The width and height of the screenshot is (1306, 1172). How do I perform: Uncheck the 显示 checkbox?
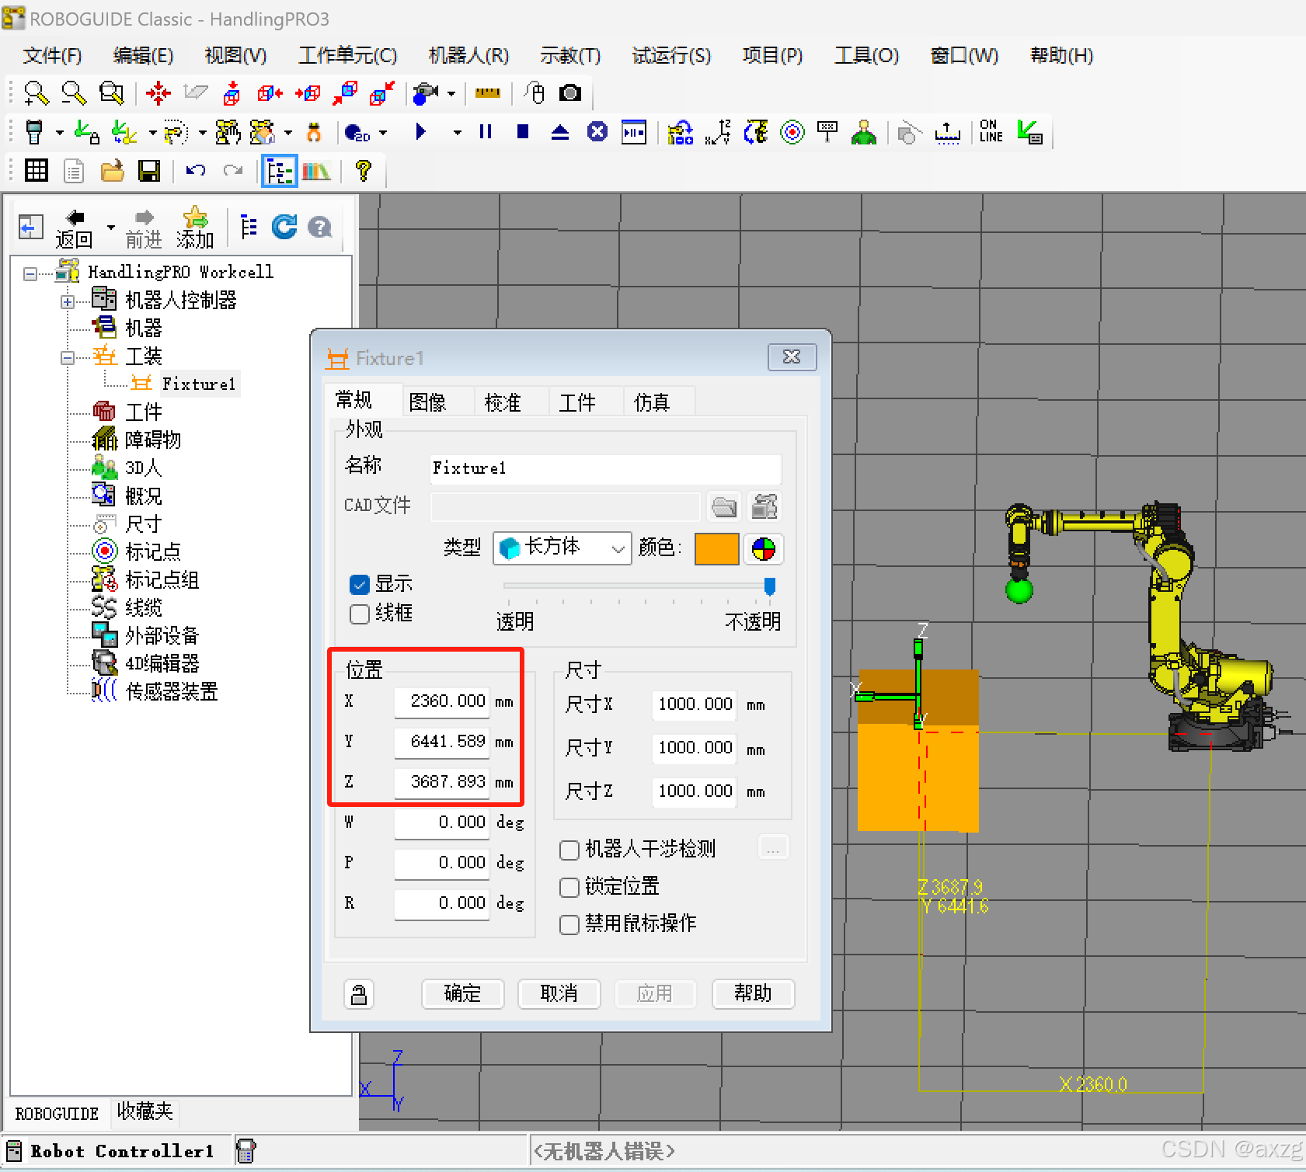(359, 584)
